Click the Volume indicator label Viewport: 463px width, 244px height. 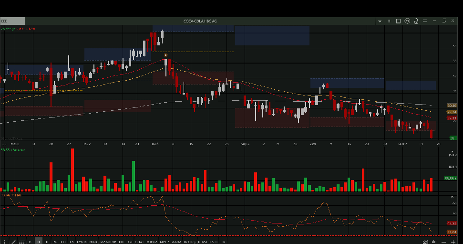coord(19,150)
